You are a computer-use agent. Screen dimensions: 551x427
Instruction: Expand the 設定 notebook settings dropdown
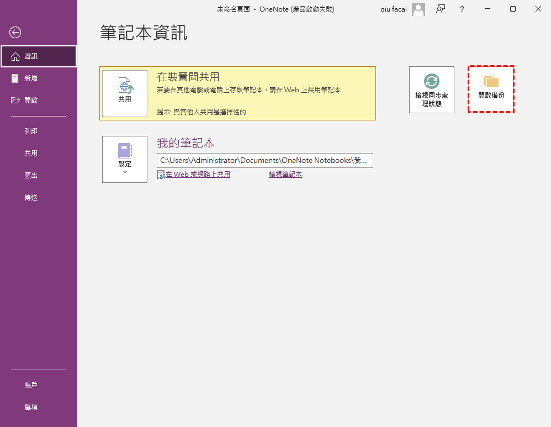tap(125, 159)
